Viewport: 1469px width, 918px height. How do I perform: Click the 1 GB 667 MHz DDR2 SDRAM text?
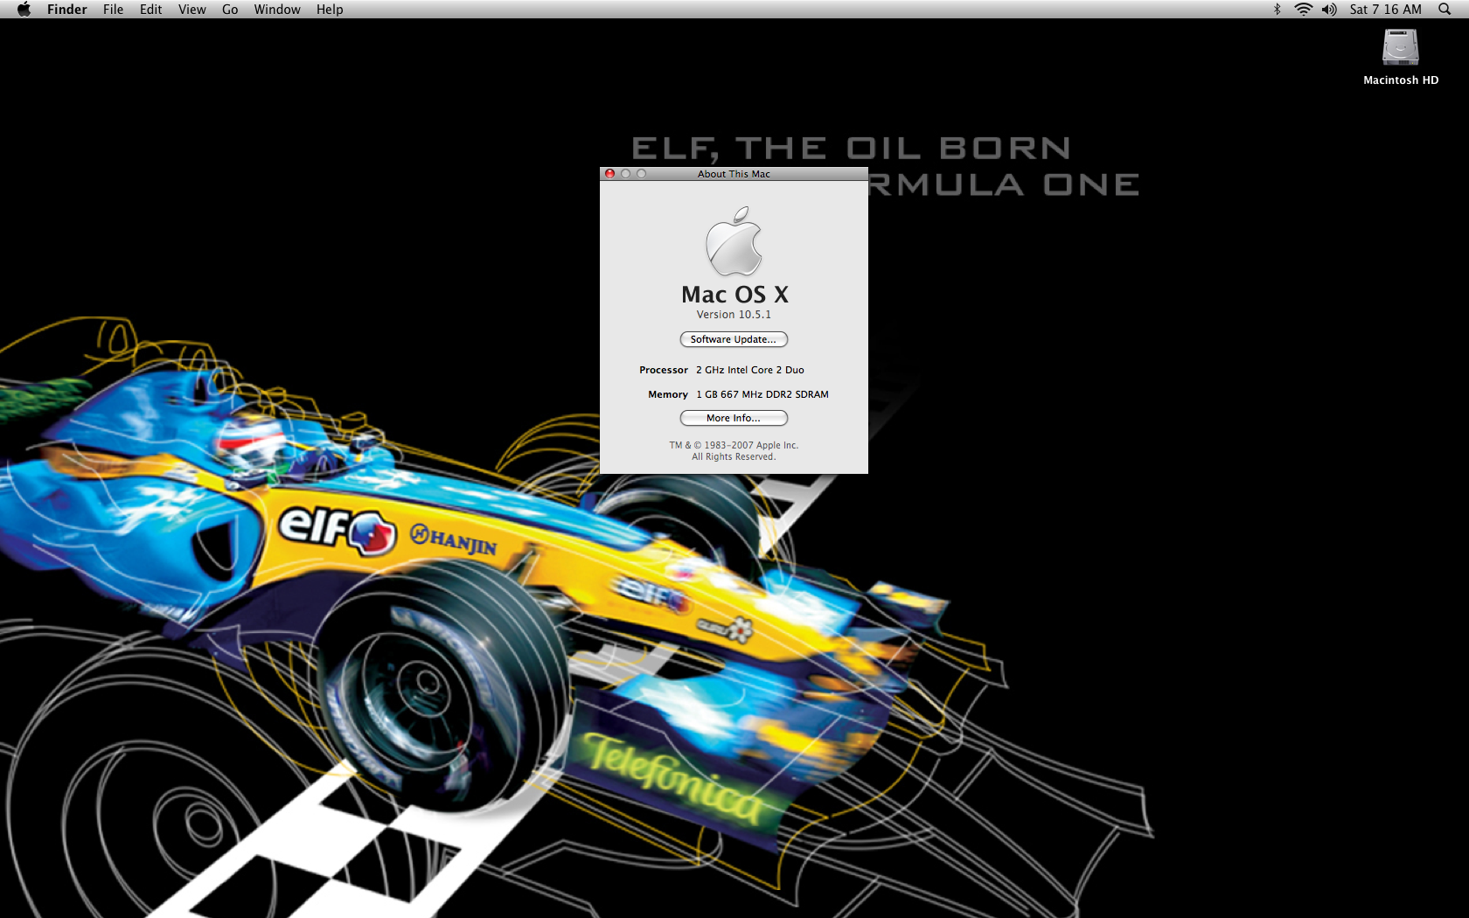pos(762,394)
